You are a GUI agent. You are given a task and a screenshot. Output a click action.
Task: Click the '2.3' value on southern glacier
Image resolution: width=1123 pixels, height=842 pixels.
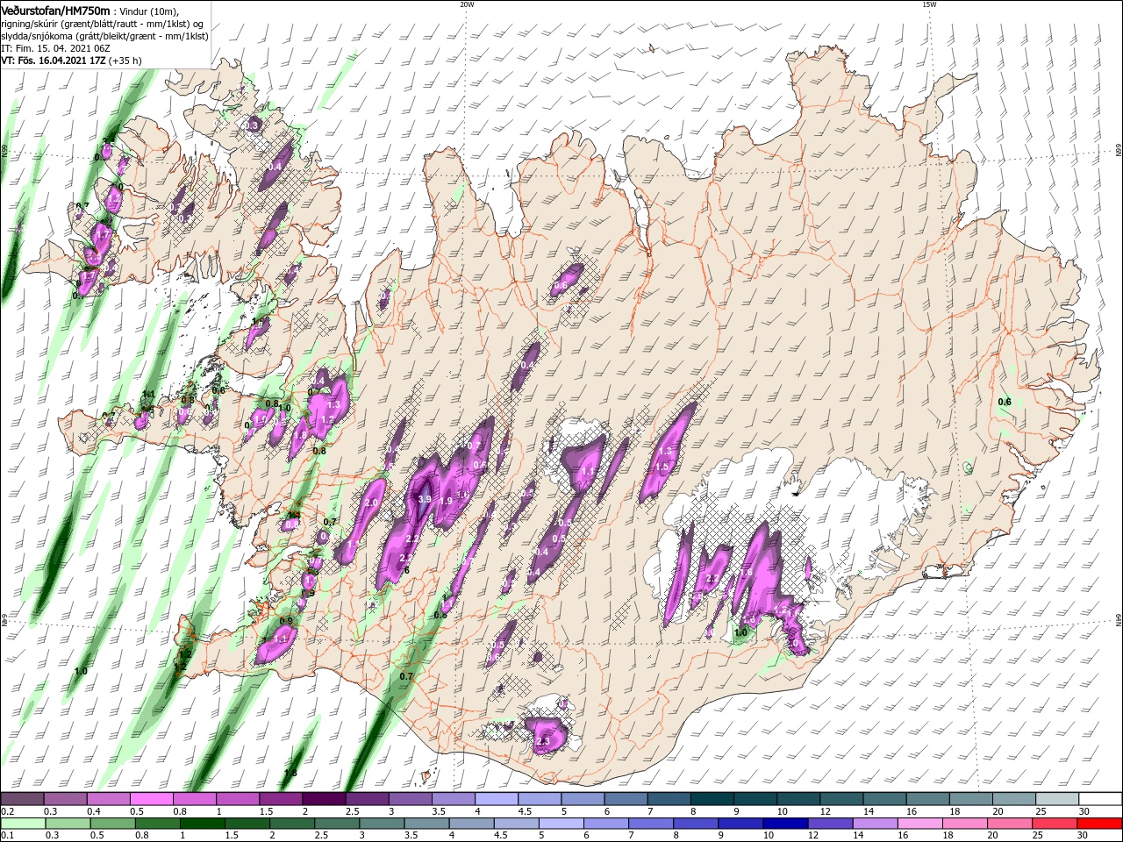click(542, 741)
